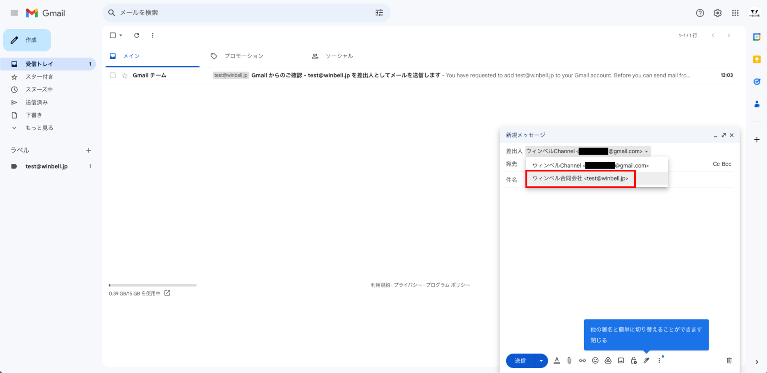The image size is (767, 373).
Task: Add Cc recipients
Action: pyautogui.click(x=716, y=164)
